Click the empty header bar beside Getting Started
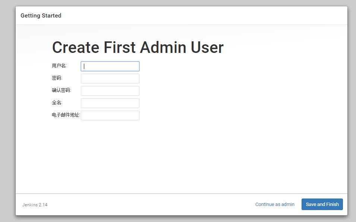This screenshot has width=356, height=222. click(x=204, y=16)
